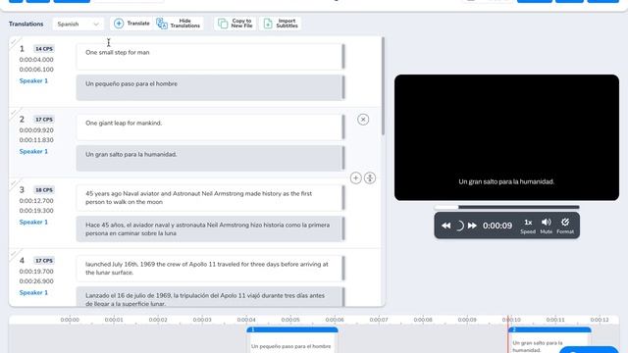Click the 17 CPS badge on subtitle 4

point(44,261)
